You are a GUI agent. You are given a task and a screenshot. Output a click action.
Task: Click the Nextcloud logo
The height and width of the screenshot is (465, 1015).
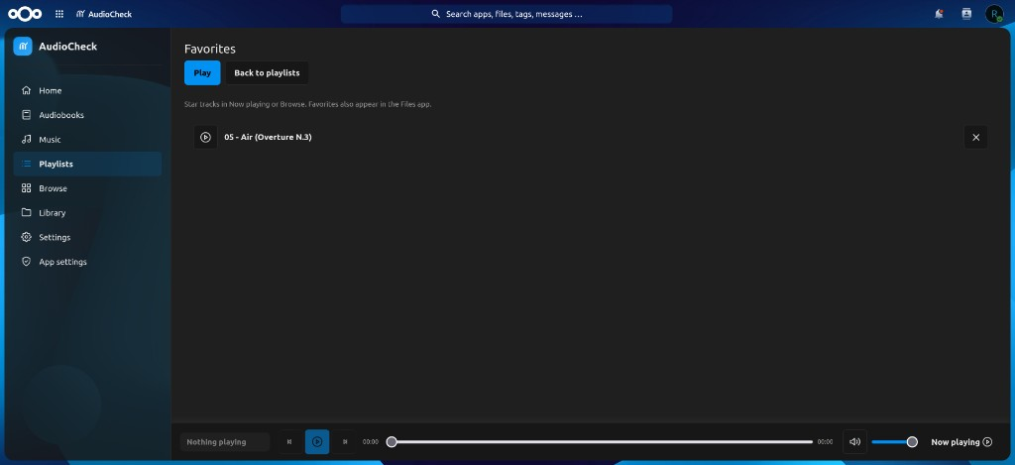(25, 14)
